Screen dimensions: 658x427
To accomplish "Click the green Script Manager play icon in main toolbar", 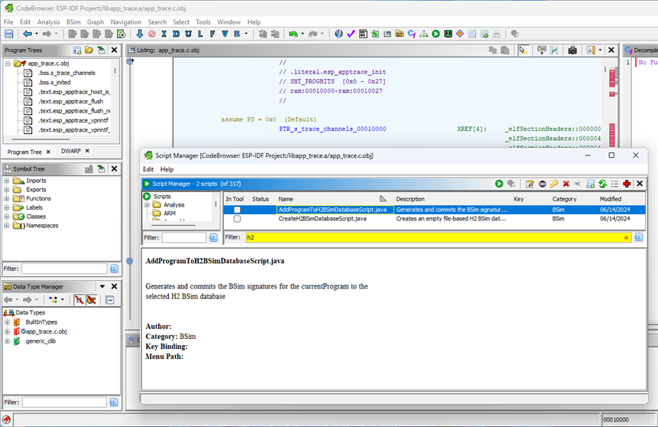I will [x=436, y=34].
